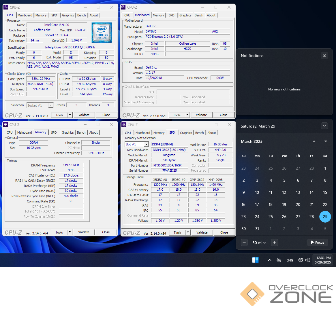Switch to SPD tab in Memory window
Screen dimensions: 336x309
click(54, 132)
